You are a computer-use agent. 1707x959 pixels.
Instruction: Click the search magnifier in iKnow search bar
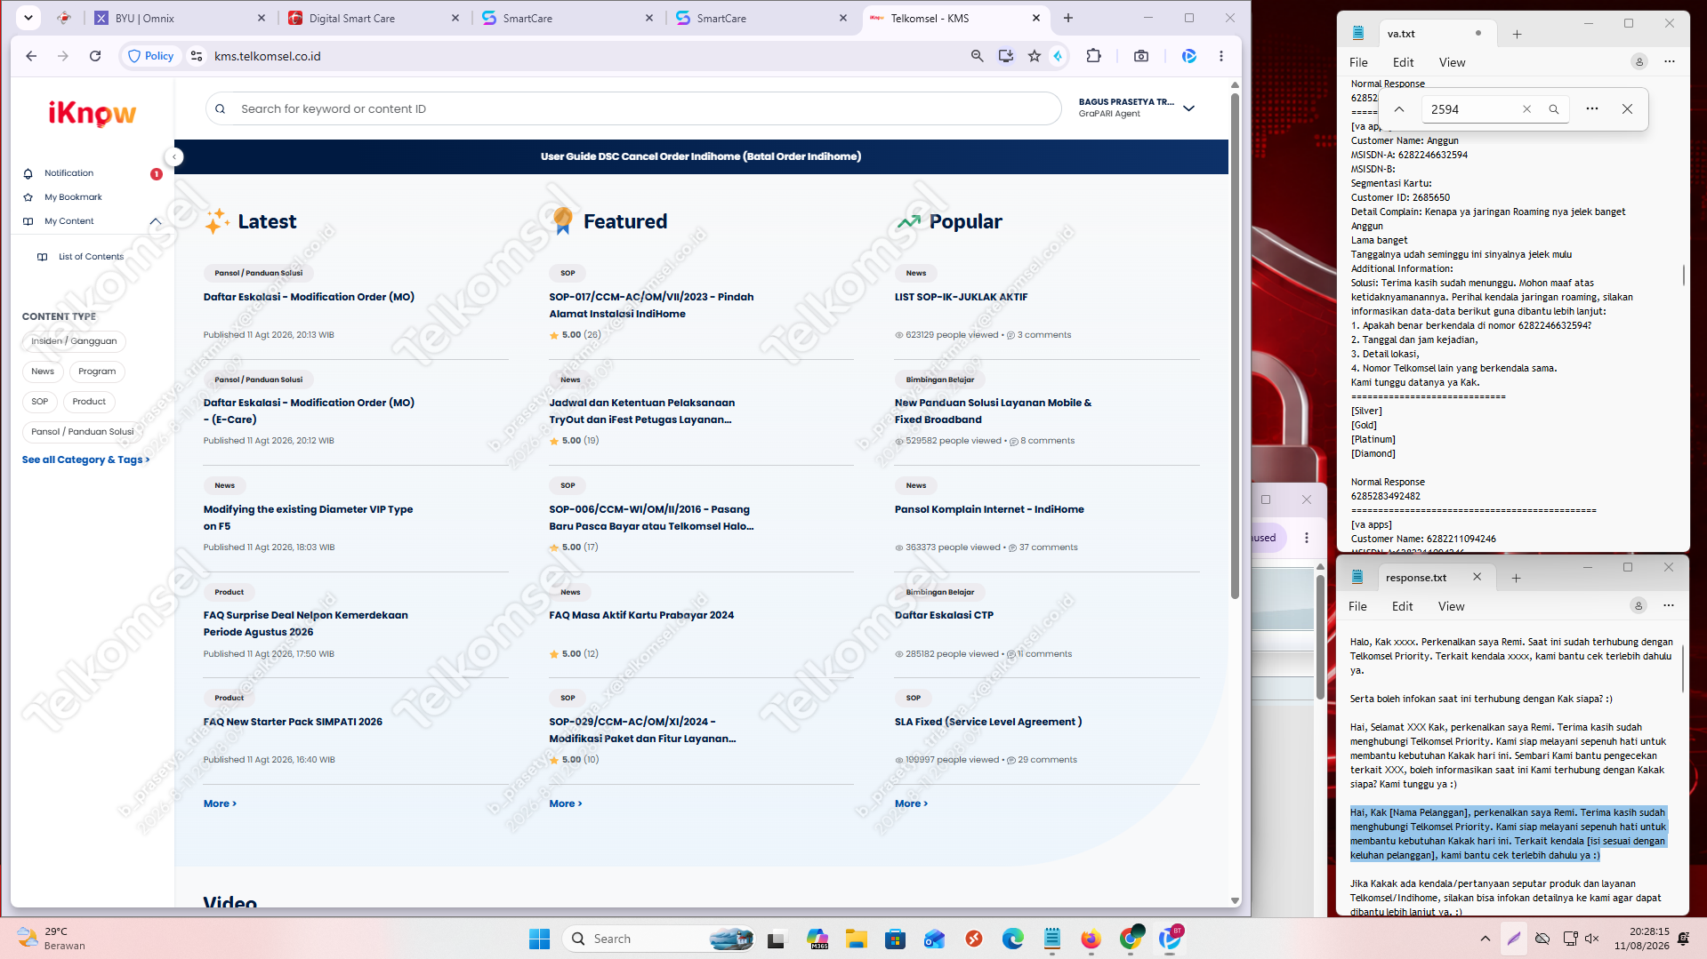click(221, 109)
